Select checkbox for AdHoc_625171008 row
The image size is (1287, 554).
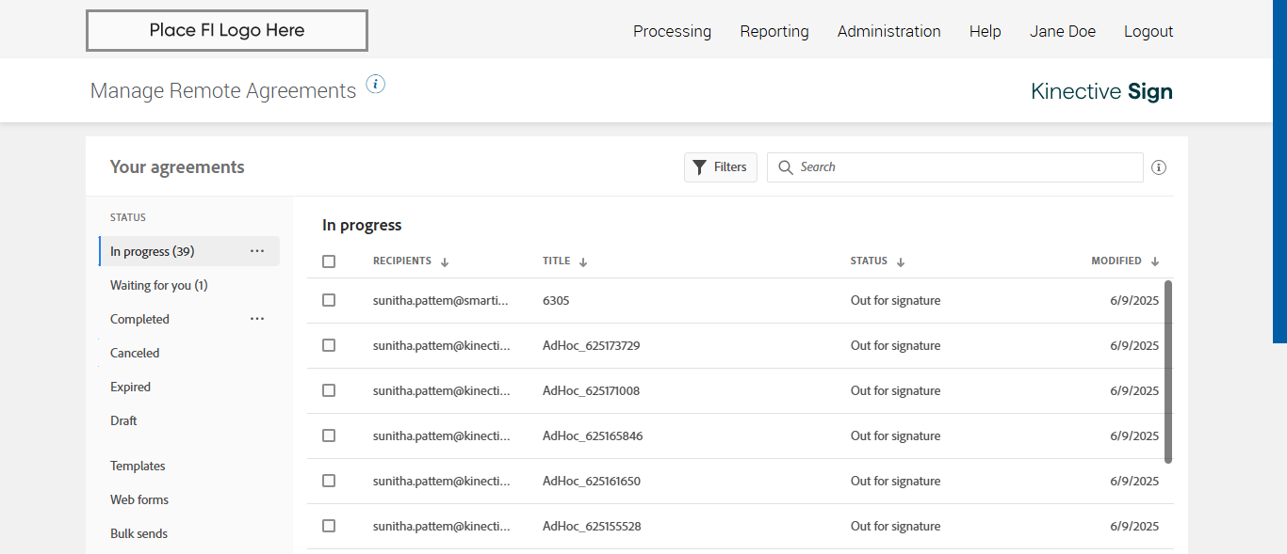coord(329,390)
